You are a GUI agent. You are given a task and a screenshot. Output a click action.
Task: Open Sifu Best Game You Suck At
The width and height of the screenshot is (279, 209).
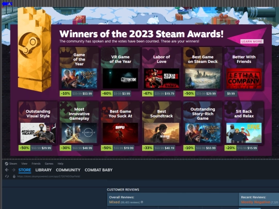pos(120,133)
